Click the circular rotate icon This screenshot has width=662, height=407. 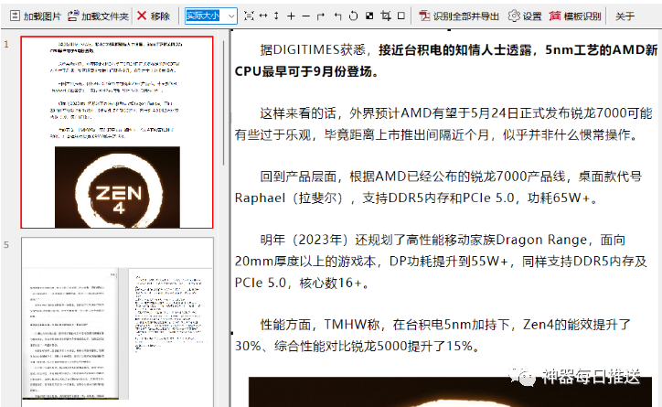(x=353, y=16)
